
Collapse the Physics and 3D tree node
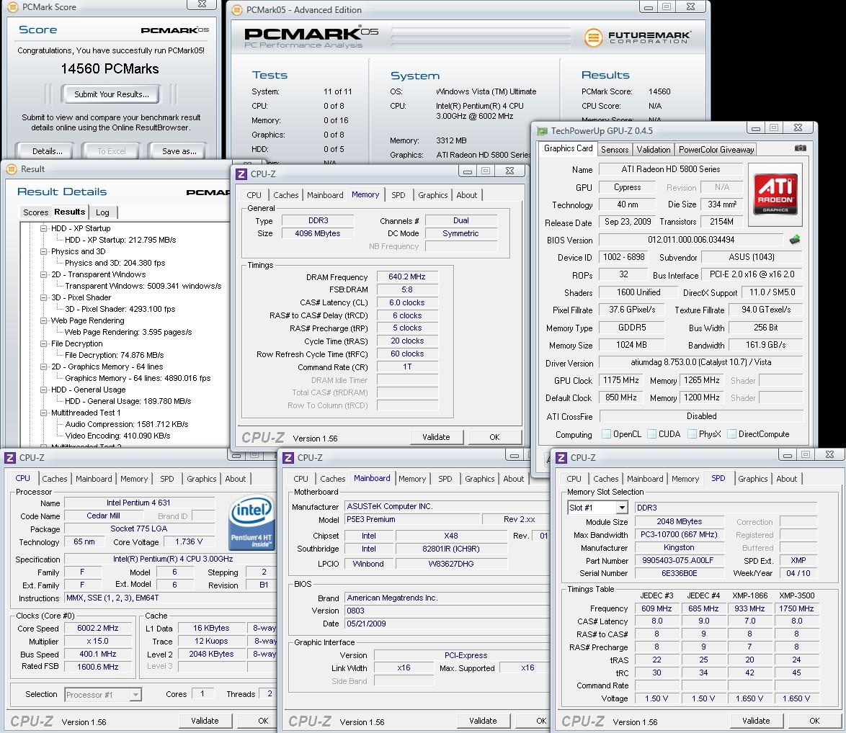(x=44, y=252)
